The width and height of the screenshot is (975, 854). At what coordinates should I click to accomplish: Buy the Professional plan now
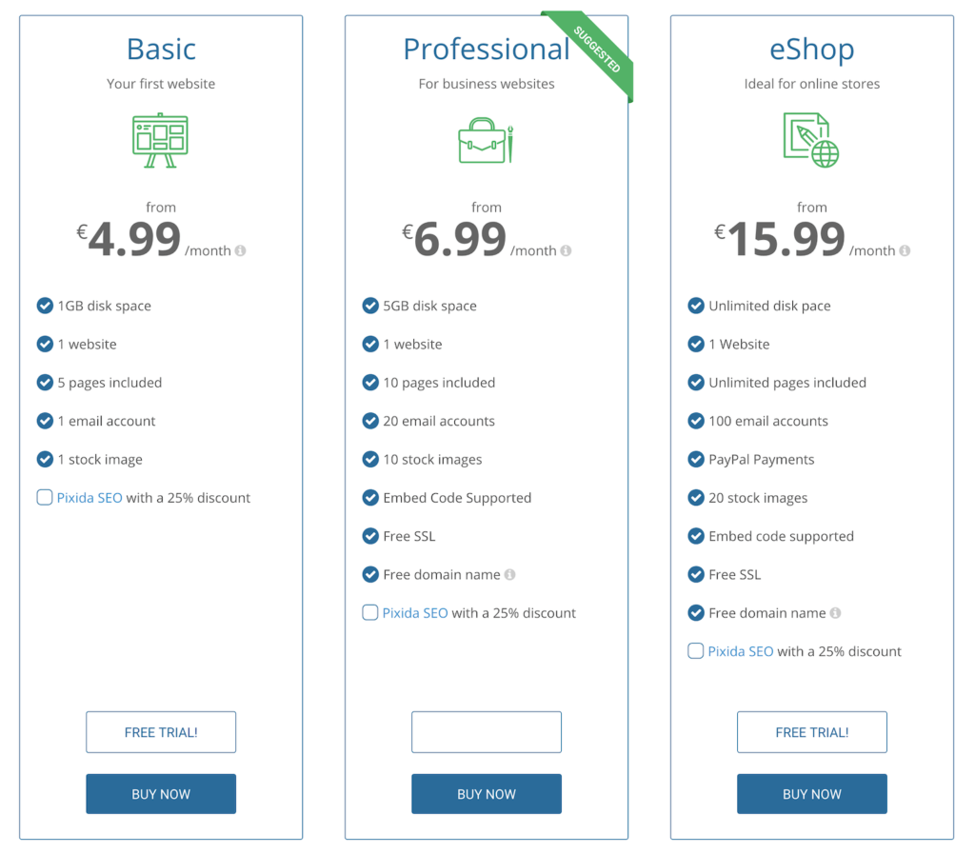(x=487, y=793)
